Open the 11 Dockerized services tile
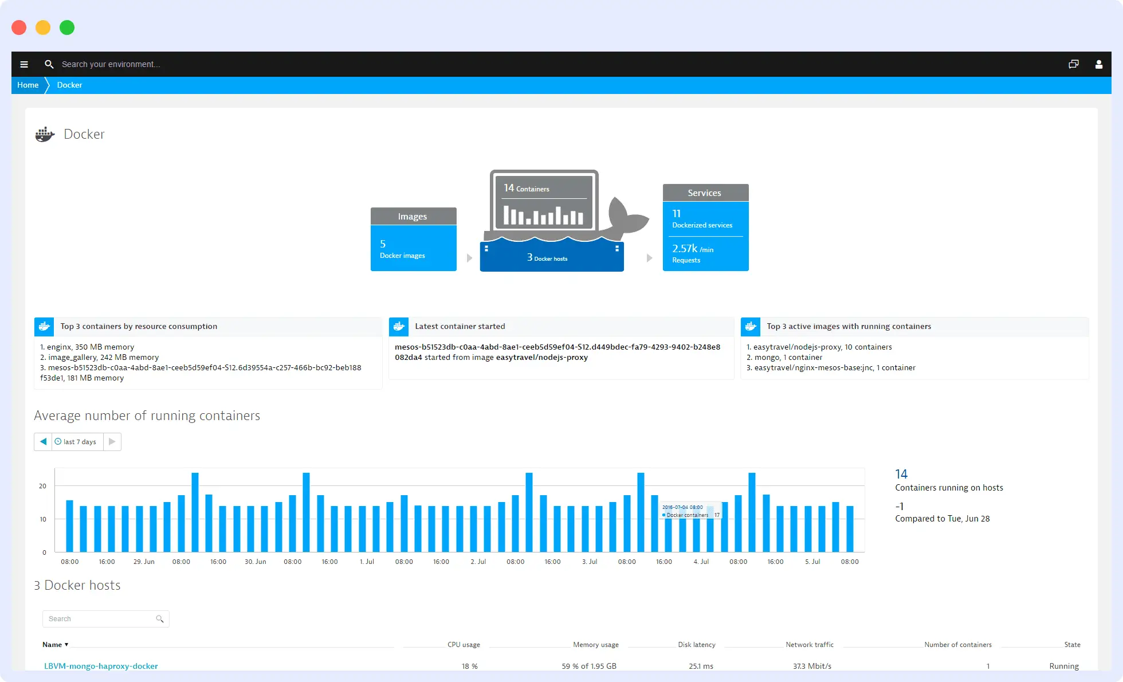This screenshot has height=682, width=1123. pos(705,219)
